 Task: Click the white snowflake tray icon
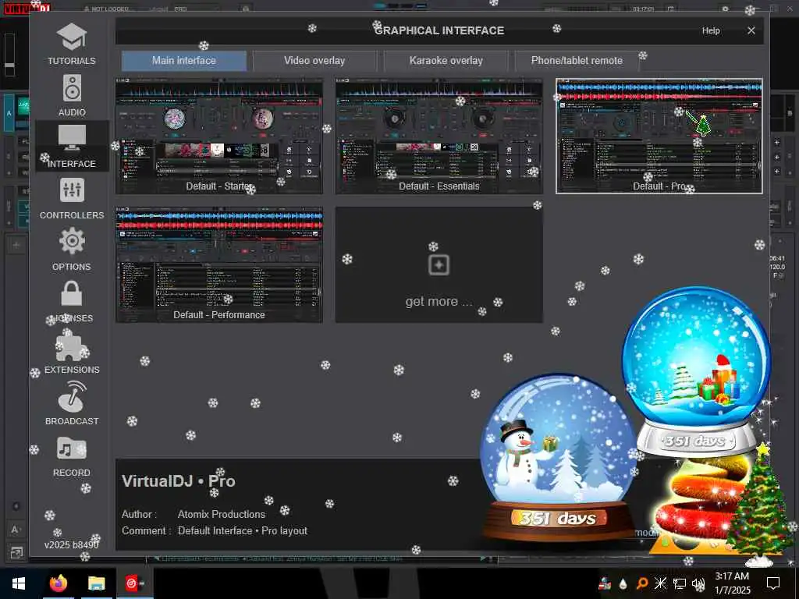click(x=660, y=583)
